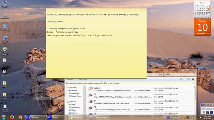Open Typing Master desktop shortcut
The width and height of the screenshot is (214, 120).
(5, 51)
